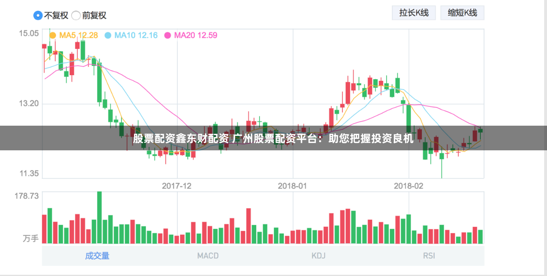Click the overlay banner title text
The height and width of the screenshot is (276, 547).
(x=273, y=138)
